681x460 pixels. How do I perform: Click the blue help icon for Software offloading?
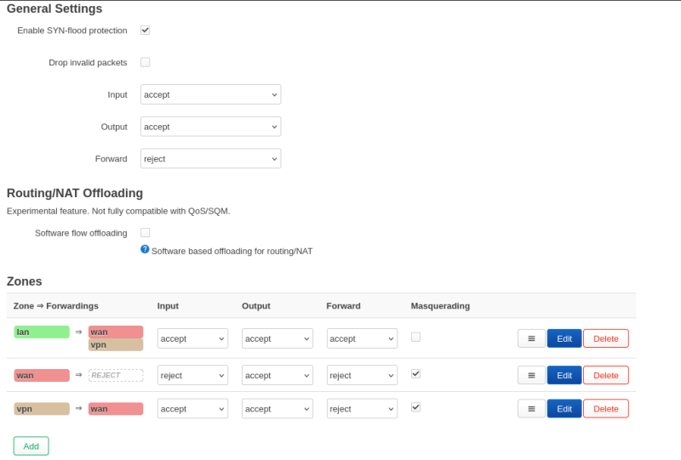pyautogui.click(x=145, y=249)
